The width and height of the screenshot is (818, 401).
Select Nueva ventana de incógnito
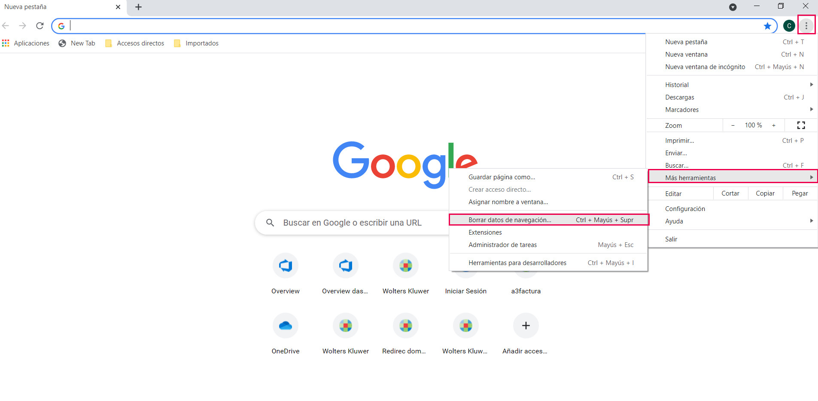(x=733, y=67)
